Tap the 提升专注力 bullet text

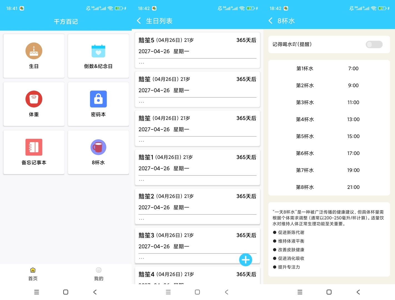pyautogui.click(x=289, y=267)
